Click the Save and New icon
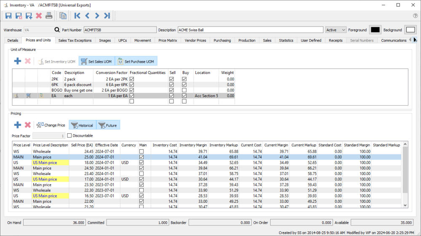This screenshot has height=236, width=421. (29, 16)
